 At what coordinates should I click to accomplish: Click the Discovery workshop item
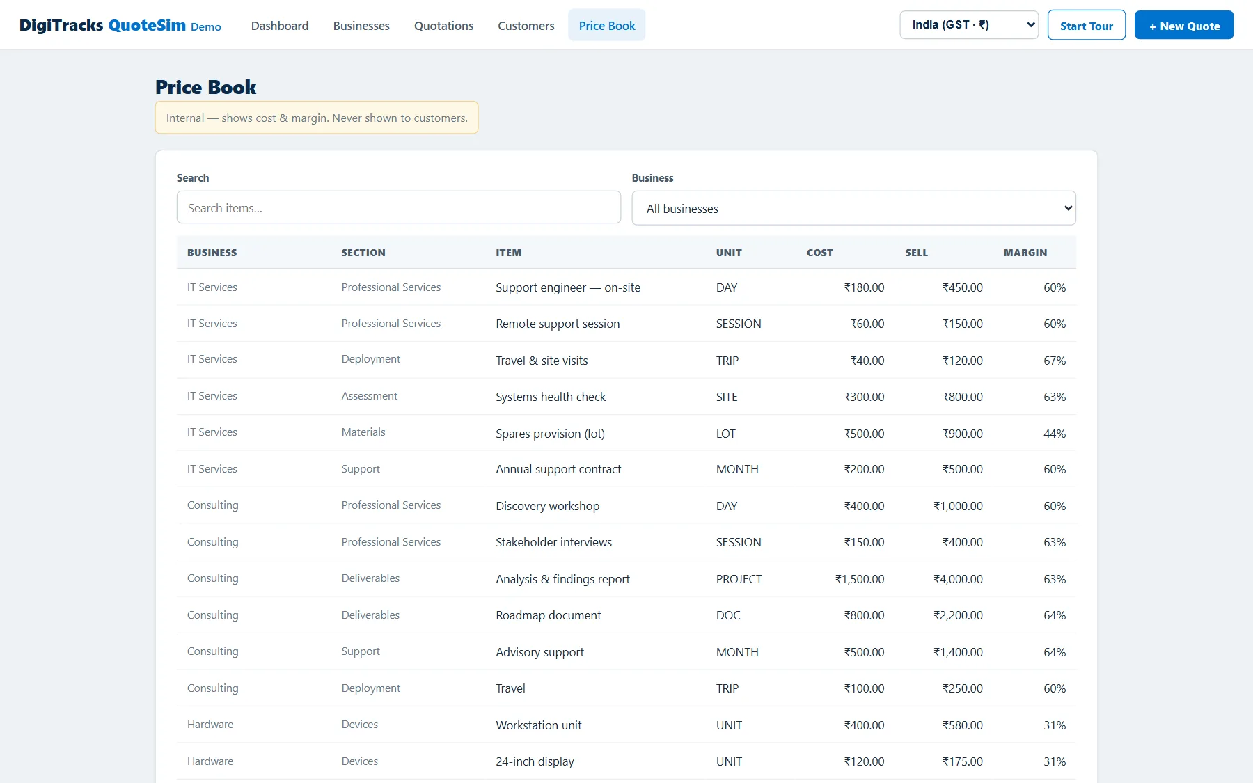click(x=547, y=506)
